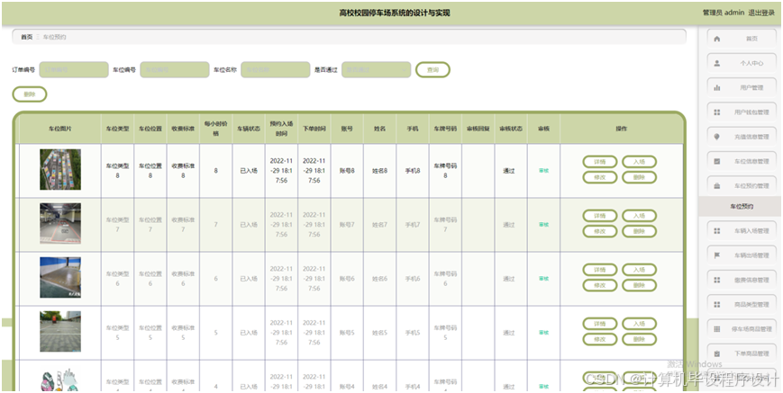Image resolution: width=783 pixels, height=393 pixels.
Task: Expand the 是否通过 dropdown filter
Action: [x=376, y=70]
